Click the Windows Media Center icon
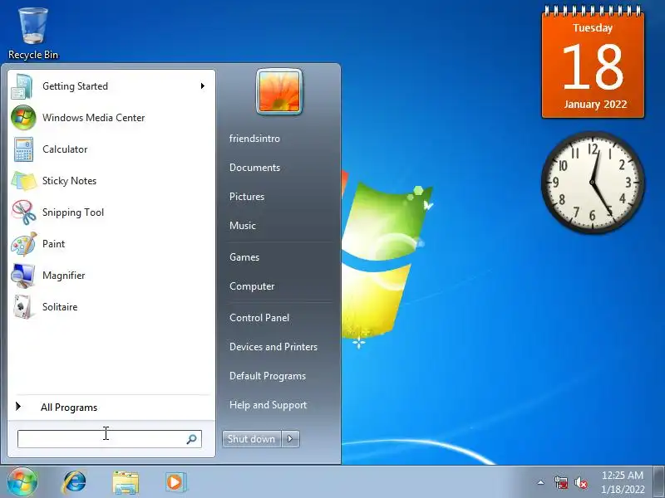Image resolution: width=665 pixels, height=498 pixels. pos(23,118)
